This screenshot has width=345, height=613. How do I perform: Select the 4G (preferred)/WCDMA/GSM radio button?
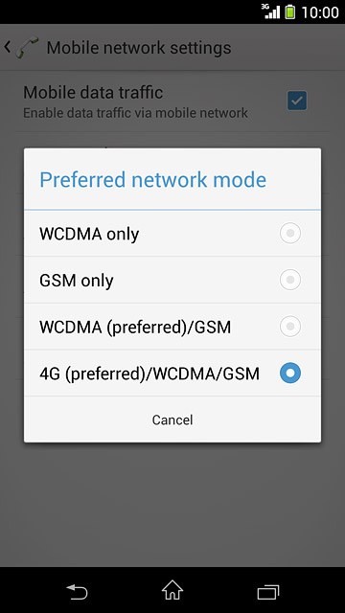(290, 373)
